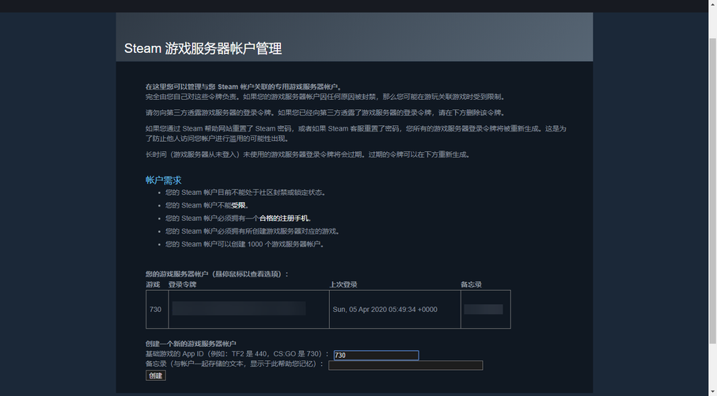Click the vertical page scrollbar
The width and height of the screenshot is (717, 396).
click(x=712, y=190)
